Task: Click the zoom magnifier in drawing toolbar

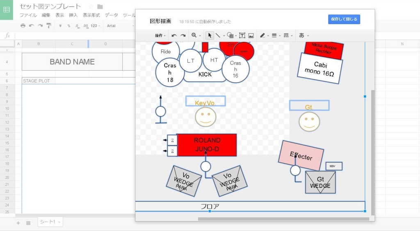Action: pos(194,35)
